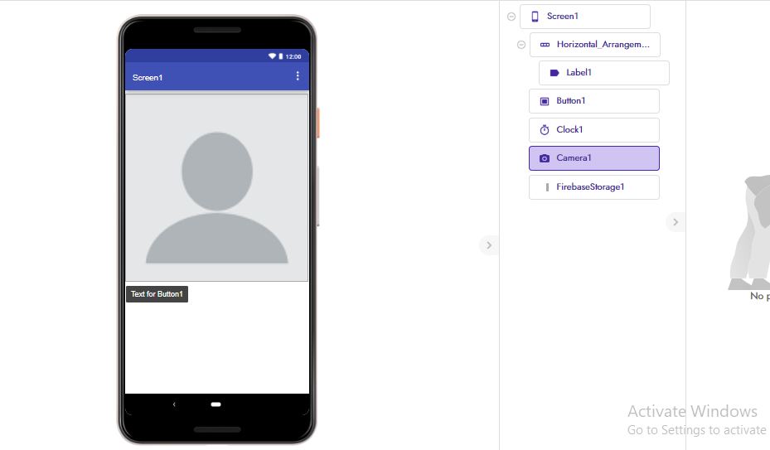Select Screen1 in component tree
Image resolution: width=770 pixels, height=450 pixels.
coord(585,17)
